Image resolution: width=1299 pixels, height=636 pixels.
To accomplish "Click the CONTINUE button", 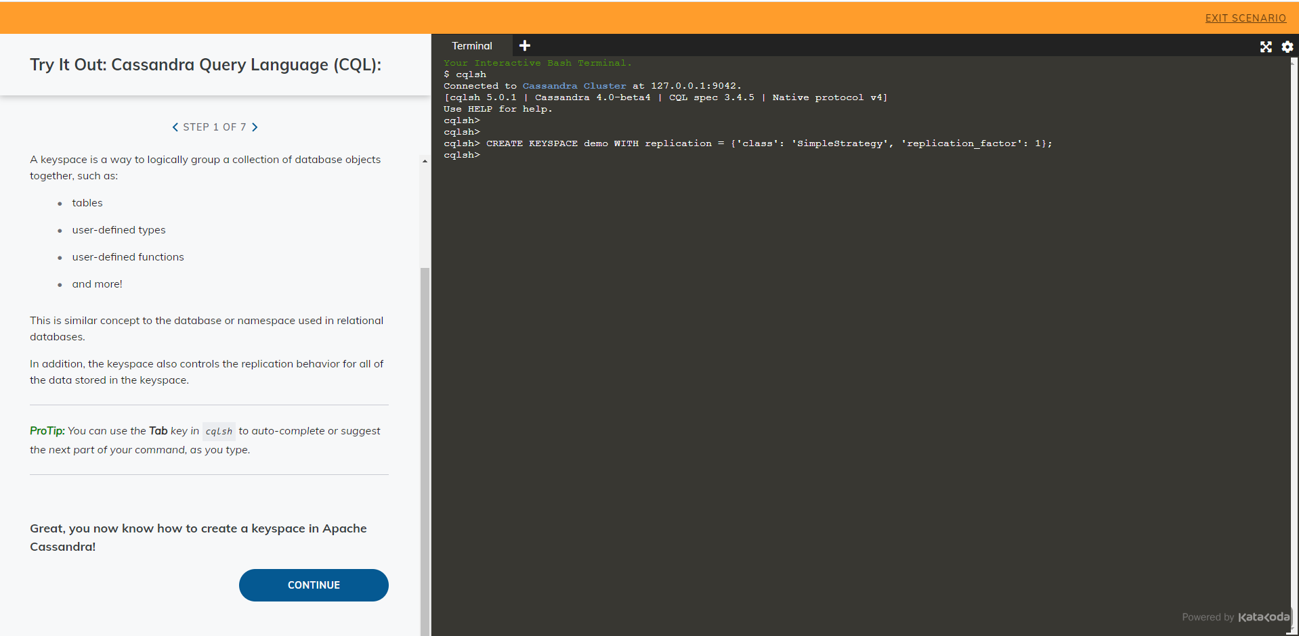I will 314,585.
